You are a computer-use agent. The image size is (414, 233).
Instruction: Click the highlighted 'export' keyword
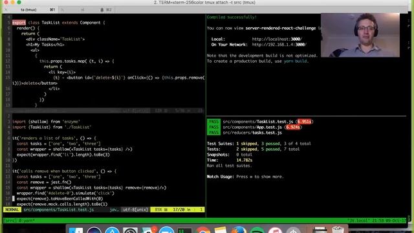[x=19, y=23]
